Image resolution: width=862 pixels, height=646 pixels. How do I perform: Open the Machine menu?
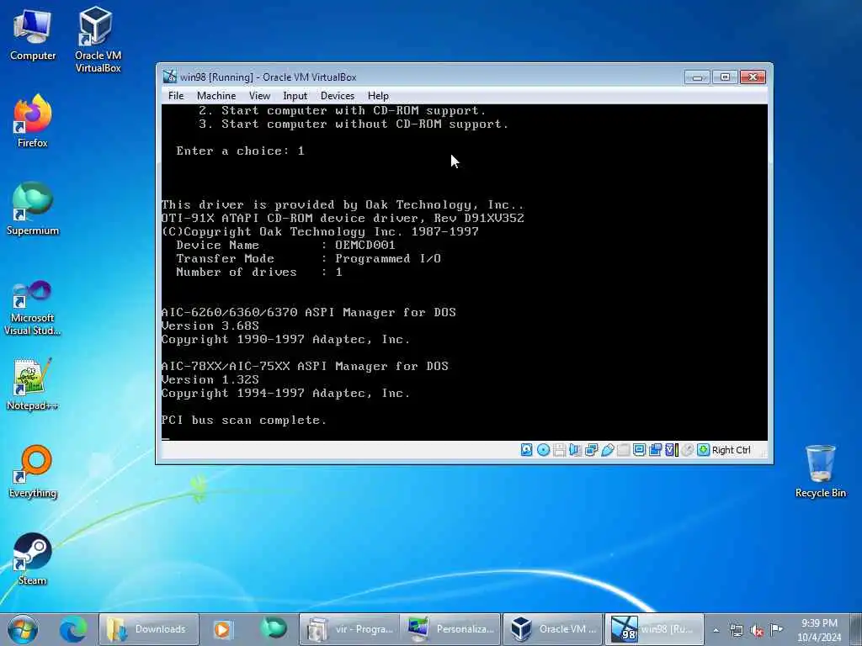pyautogui.click(x=216, y=96)
